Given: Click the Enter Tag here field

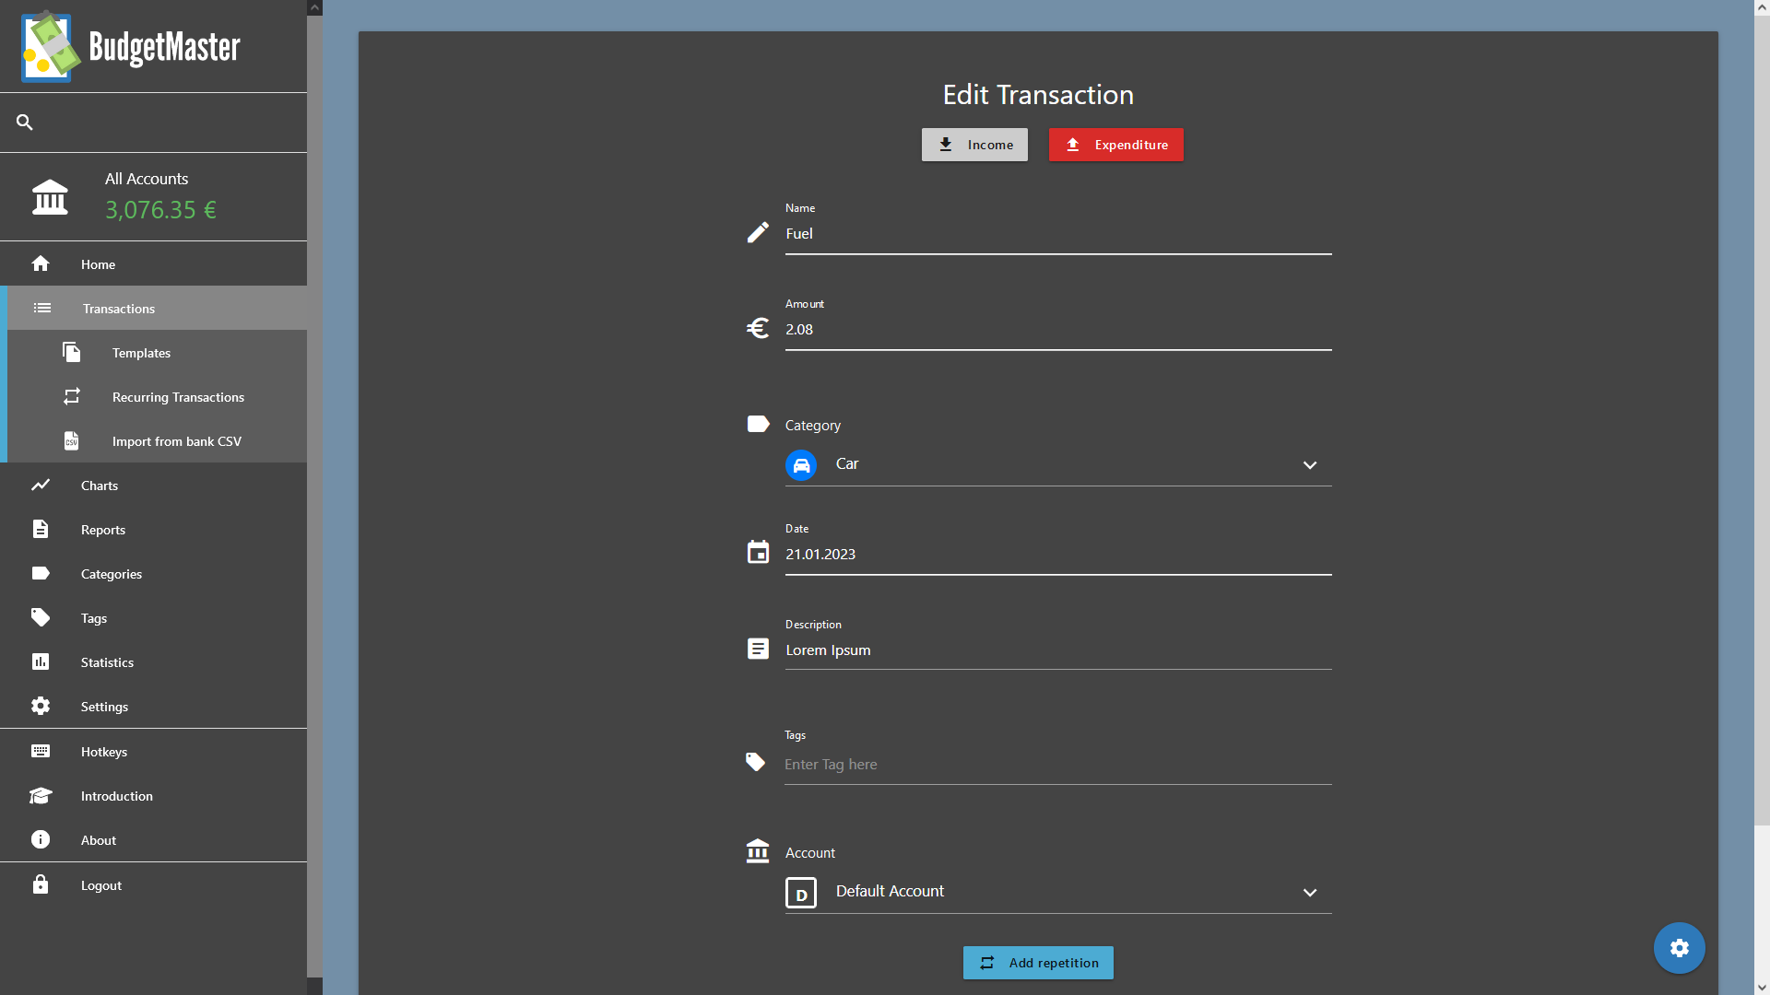Looking at the screenshot, I should tap(1058, 765).
